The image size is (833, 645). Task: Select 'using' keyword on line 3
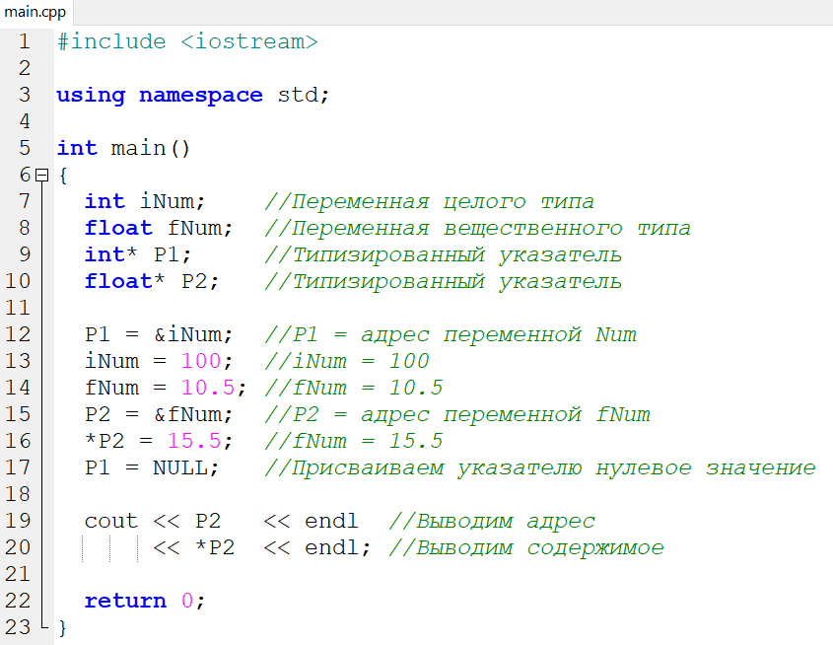click(x=91, y=95)
